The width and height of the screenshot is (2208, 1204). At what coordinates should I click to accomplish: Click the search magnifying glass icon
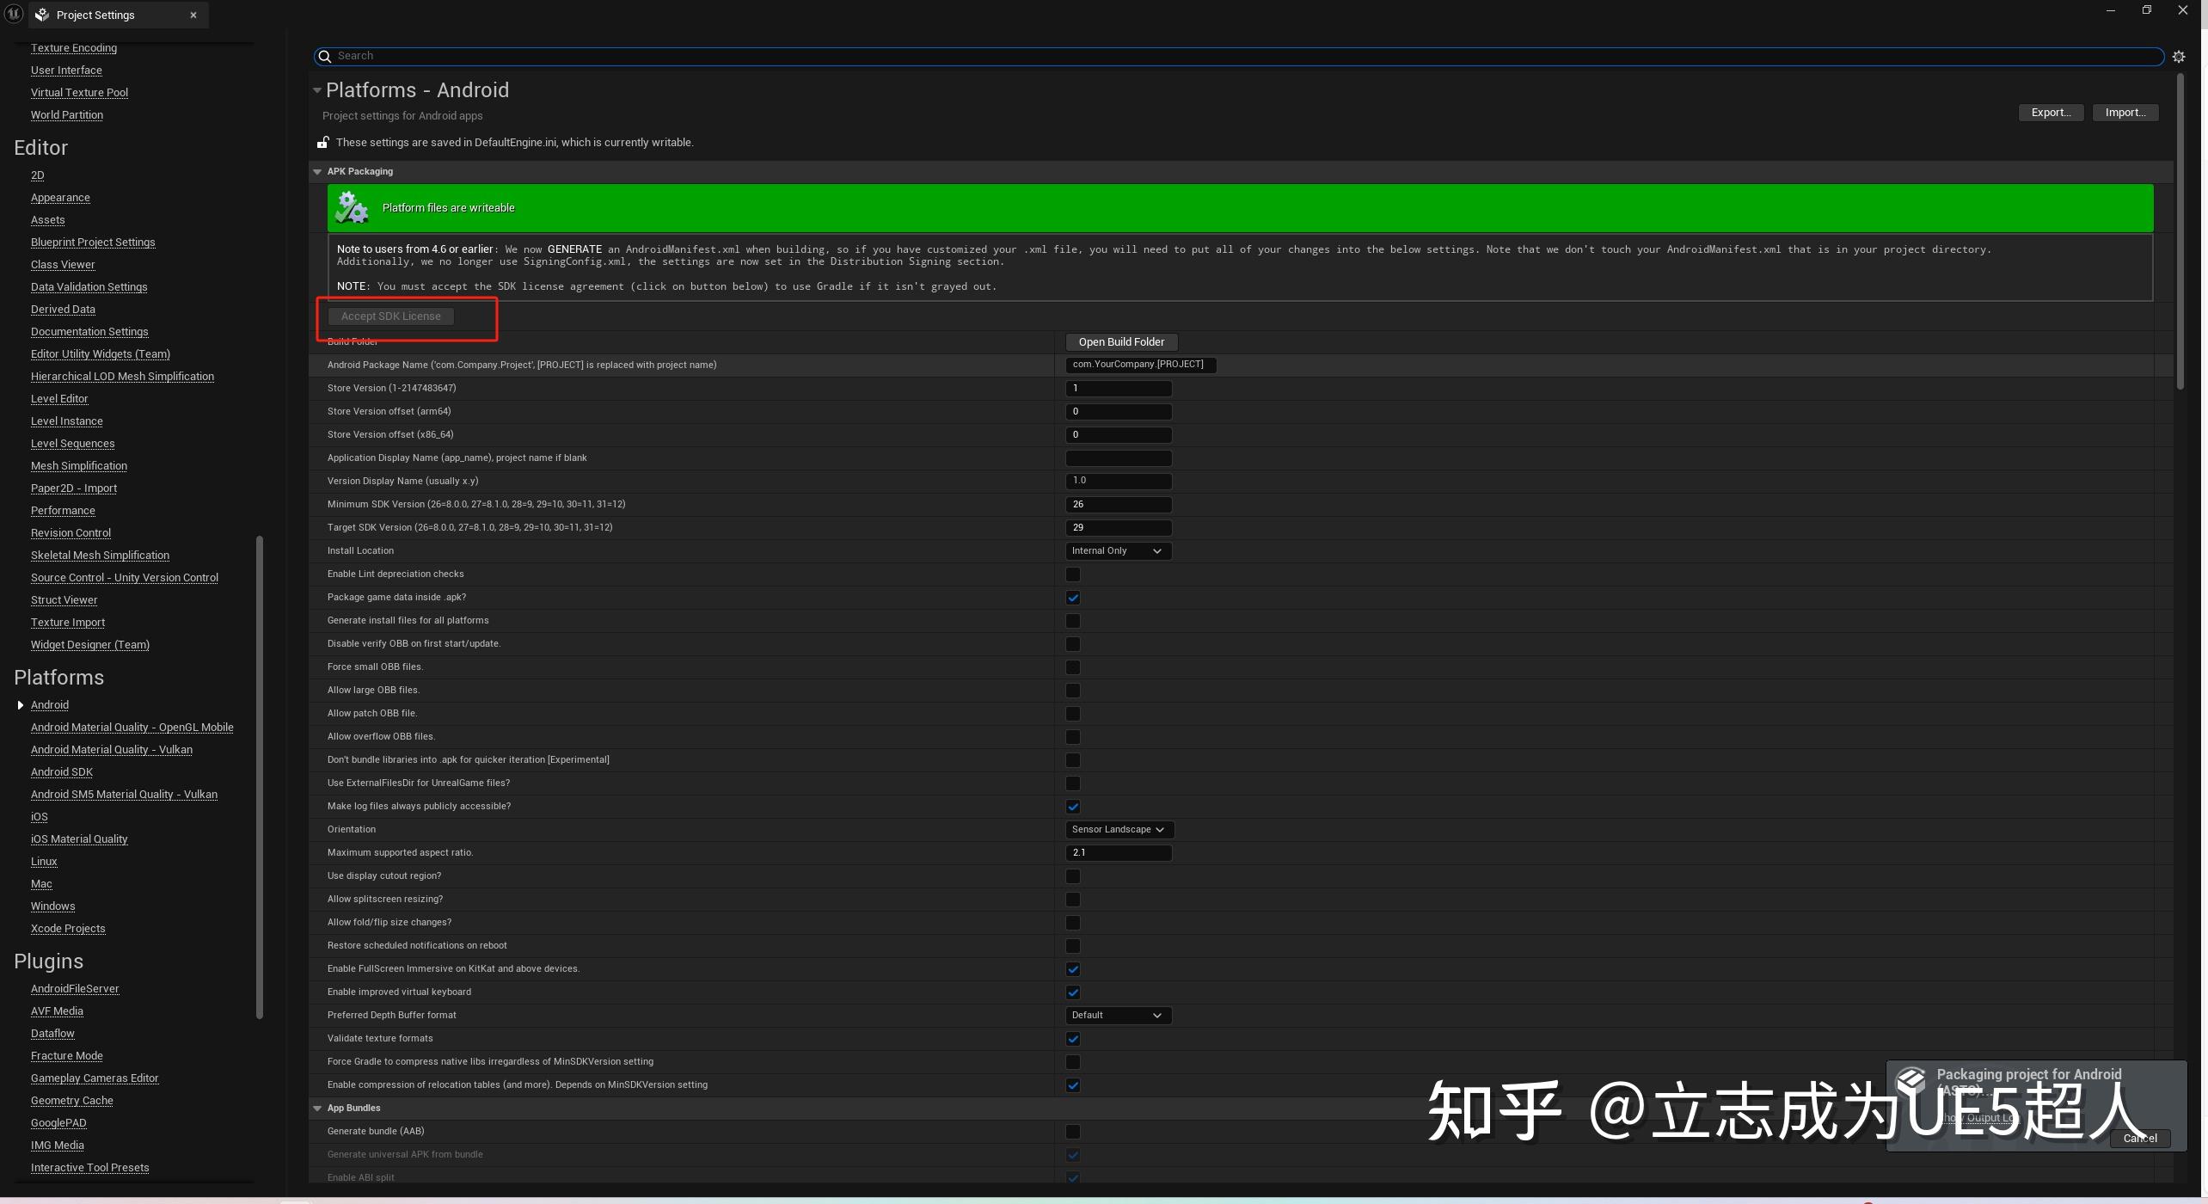pyautogui.click(x=325, y=56)
